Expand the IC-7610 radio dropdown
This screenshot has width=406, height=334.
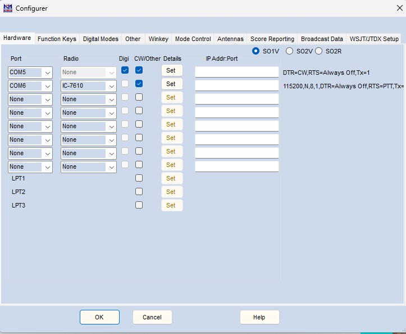[111, 85]
